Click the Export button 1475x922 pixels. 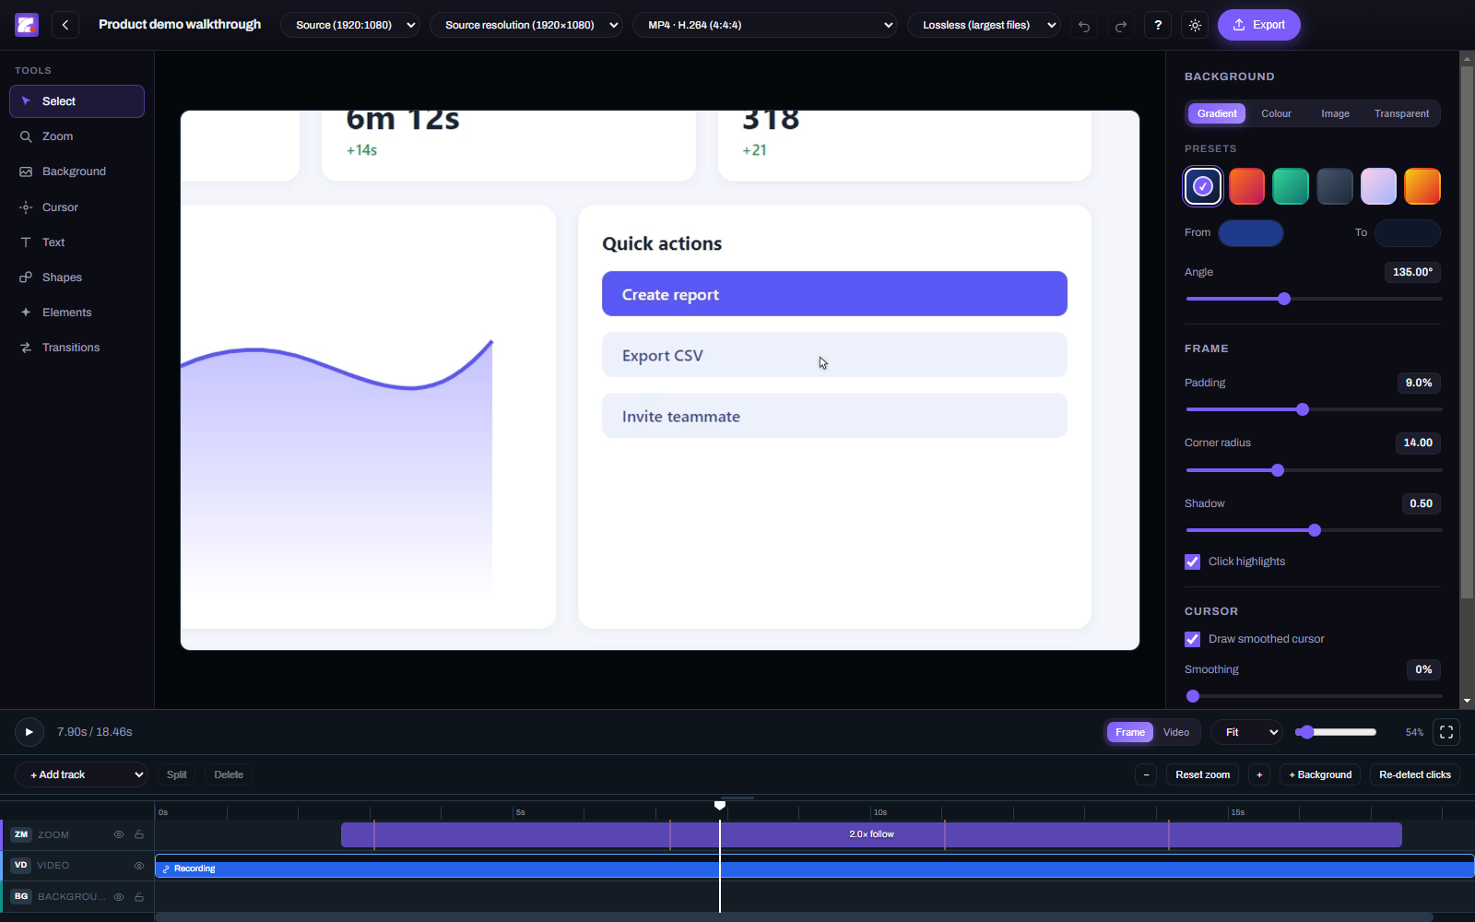[1258, 25]
